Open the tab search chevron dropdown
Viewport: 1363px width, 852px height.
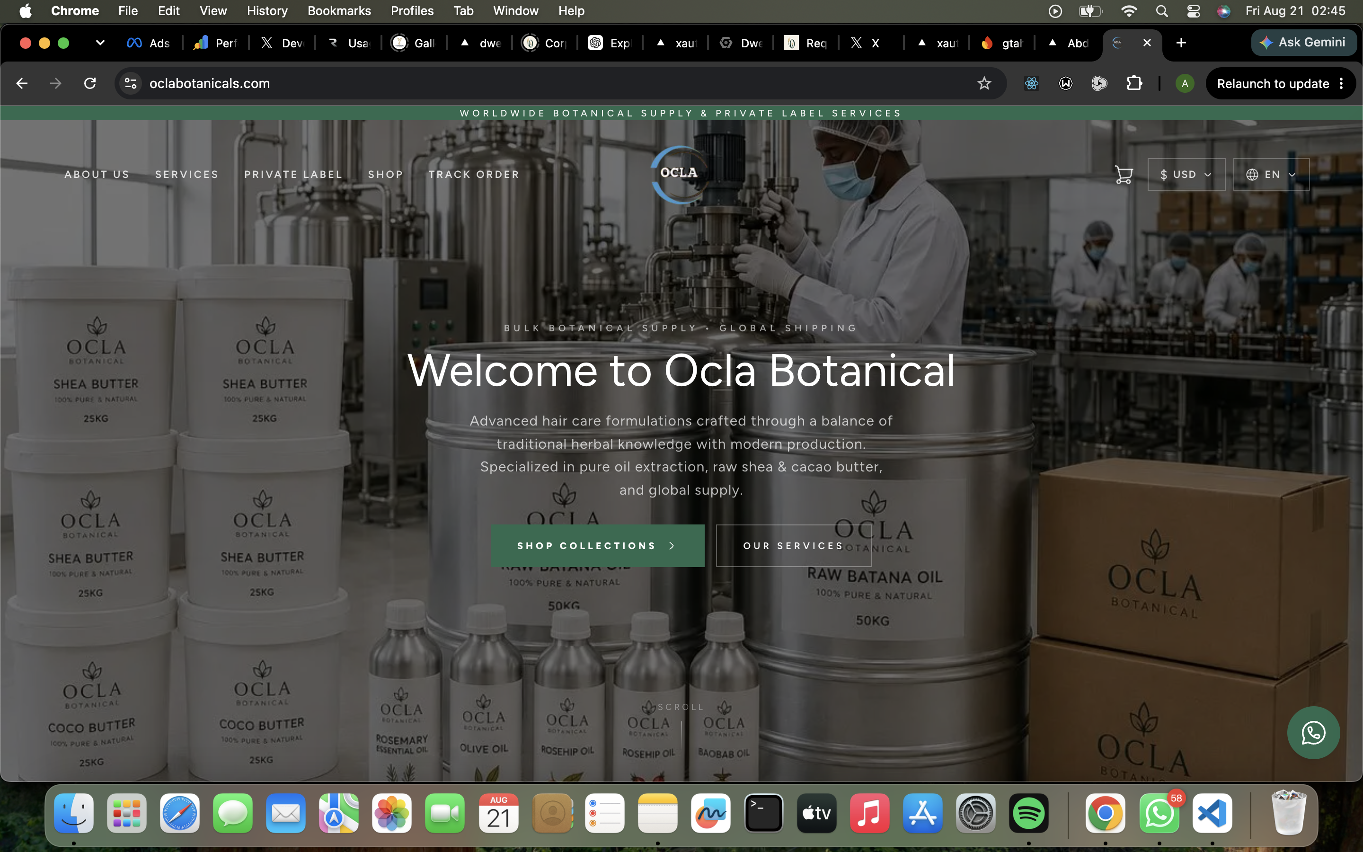(x=100, y=43)
